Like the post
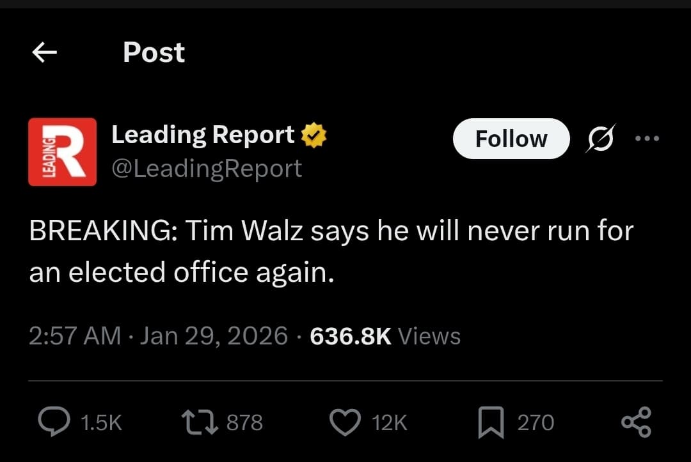The width and height of the screenshot is (691, 462). [x=344, y=422]
